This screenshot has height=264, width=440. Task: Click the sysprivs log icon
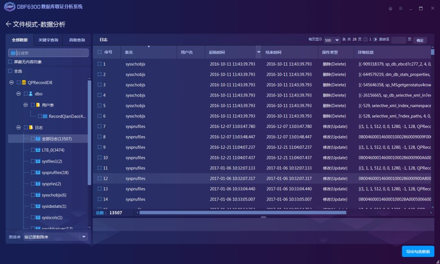38,183
